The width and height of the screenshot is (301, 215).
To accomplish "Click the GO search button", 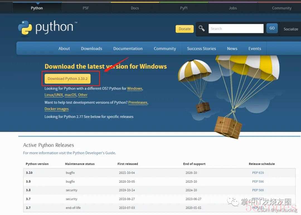I will [272, 28].
